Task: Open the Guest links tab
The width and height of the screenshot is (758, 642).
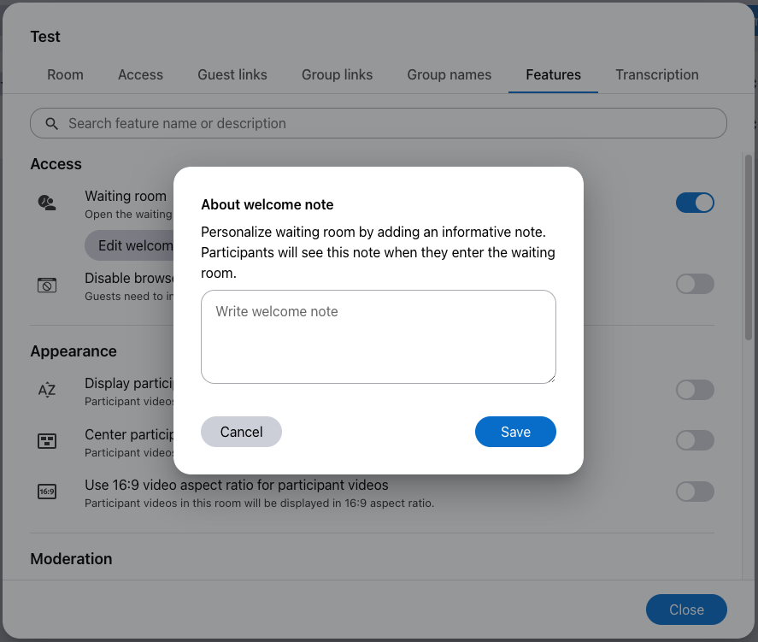Action: 232,74
